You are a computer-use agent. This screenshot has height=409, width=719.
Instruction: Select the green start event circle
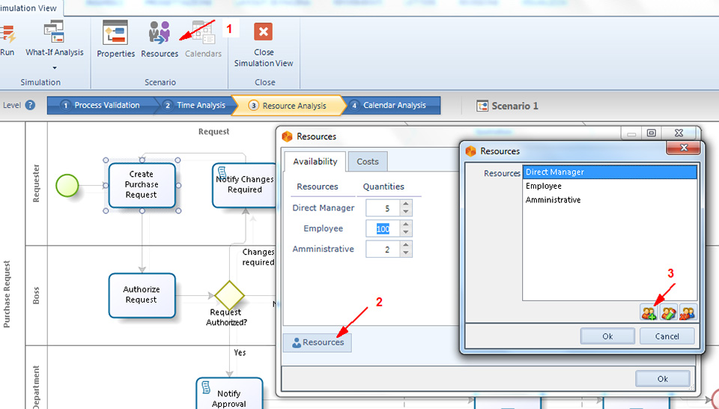point(67,186)
